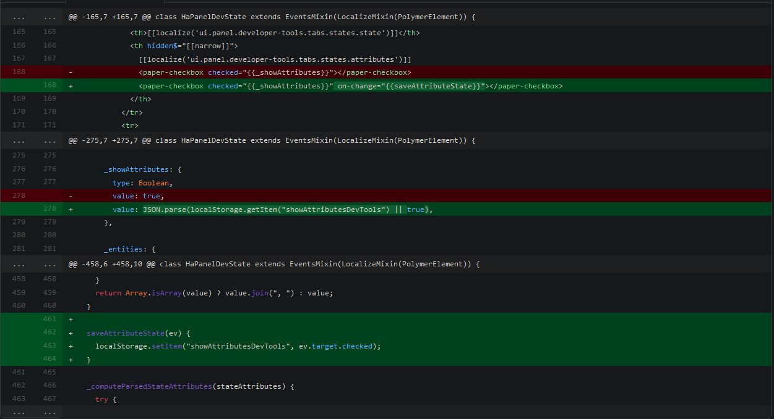Click the @@ -165,7 +165,7 hunk header text
Viewport: 774px width, 419px height.
pos(272,17)
